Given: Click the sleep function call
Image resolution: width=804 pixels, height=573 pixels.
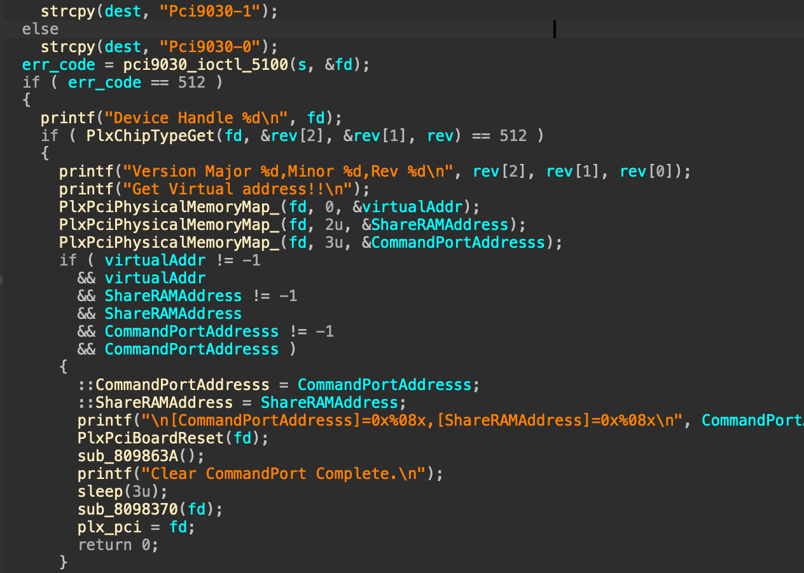Looking at the screenshot, I should pos(100,492).
